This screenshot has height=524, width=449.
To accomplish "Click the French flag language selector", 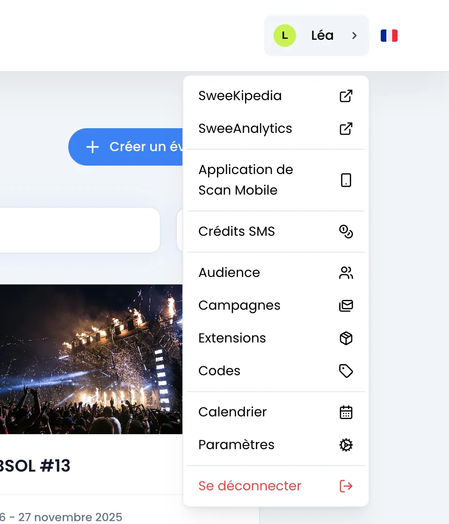I will [x=389, y=36].
